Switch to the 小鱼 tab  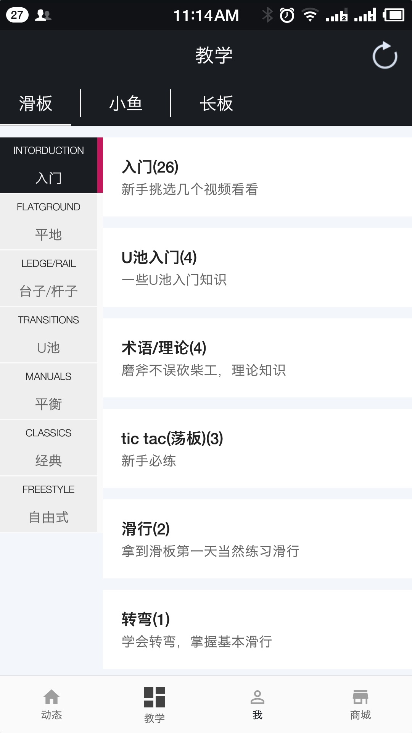[126, 103]
